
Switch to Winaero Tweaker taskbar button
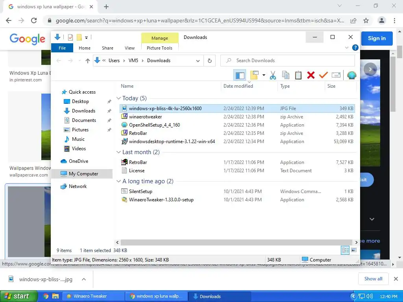(x=94, y=296)
